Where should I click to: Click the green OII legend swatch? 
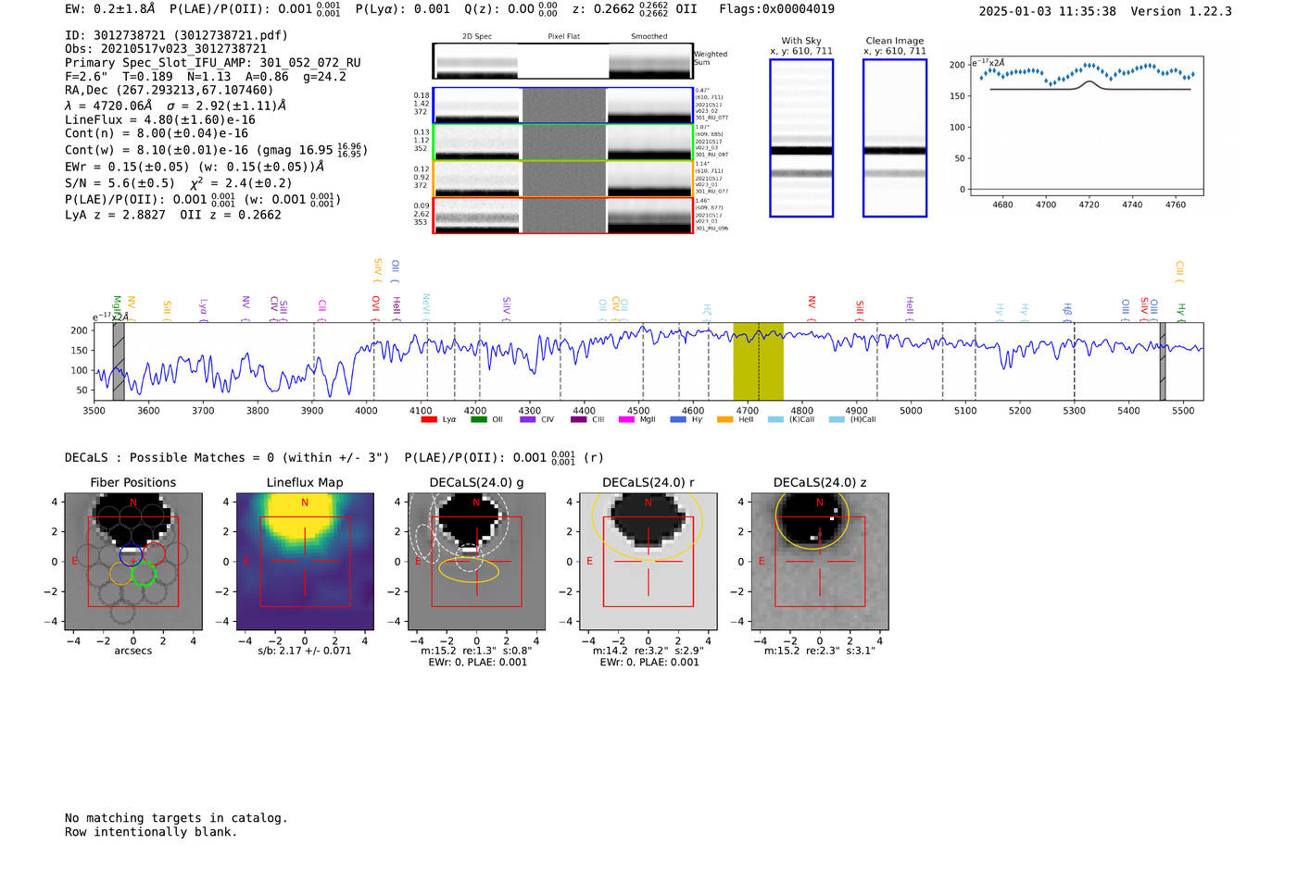tap(478, 419)
